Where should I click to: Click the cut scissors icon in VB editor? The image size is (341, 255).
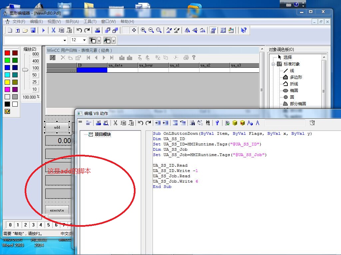[115, 123]
